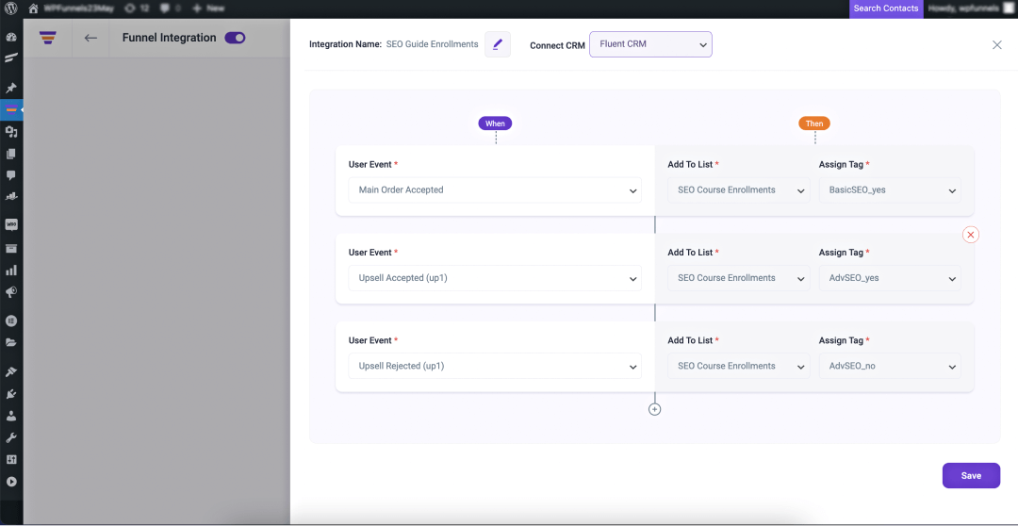Open Plugins plug icon in sidebar
Image resolution: width=1018 pixels, height=526 pixels.
[11, 394]
